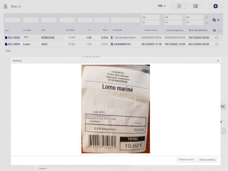
Task: Focus DLC (productor) 'De' field
Action: coord(194,17)
